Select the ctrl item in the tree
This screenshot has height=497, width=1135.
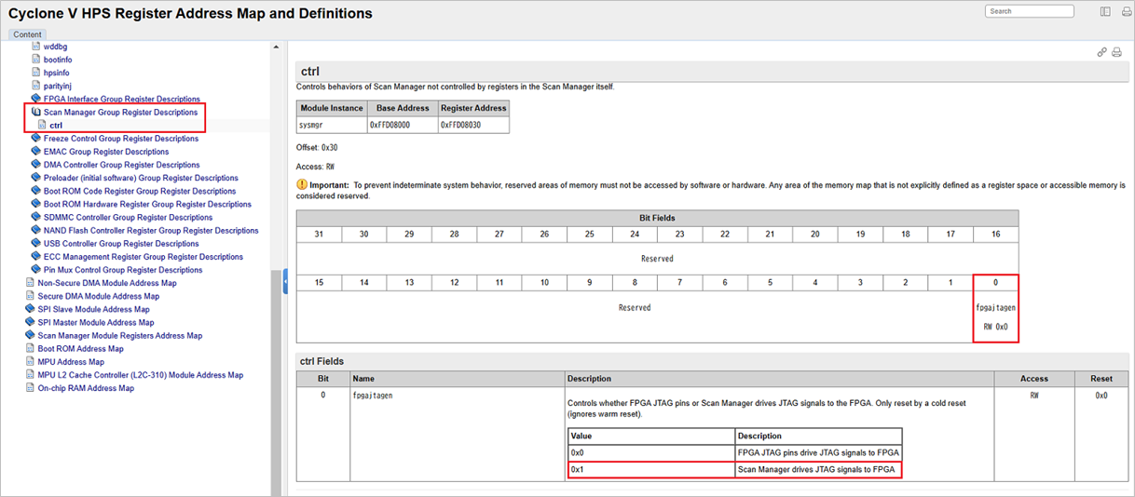coord(56,125)
